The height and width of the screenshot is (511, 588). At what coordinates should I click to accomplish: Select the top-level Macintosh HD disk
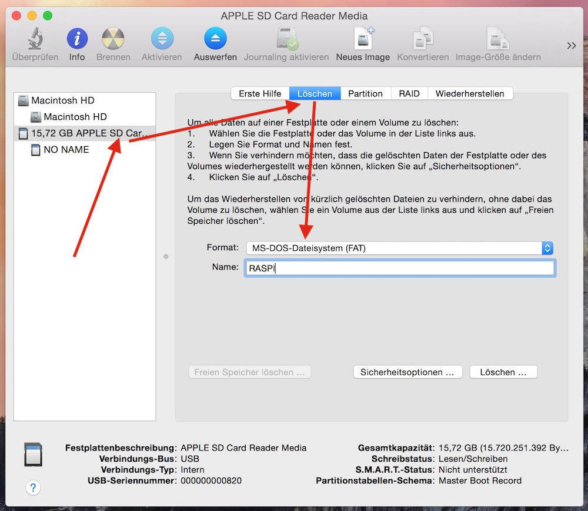point(85,100)
